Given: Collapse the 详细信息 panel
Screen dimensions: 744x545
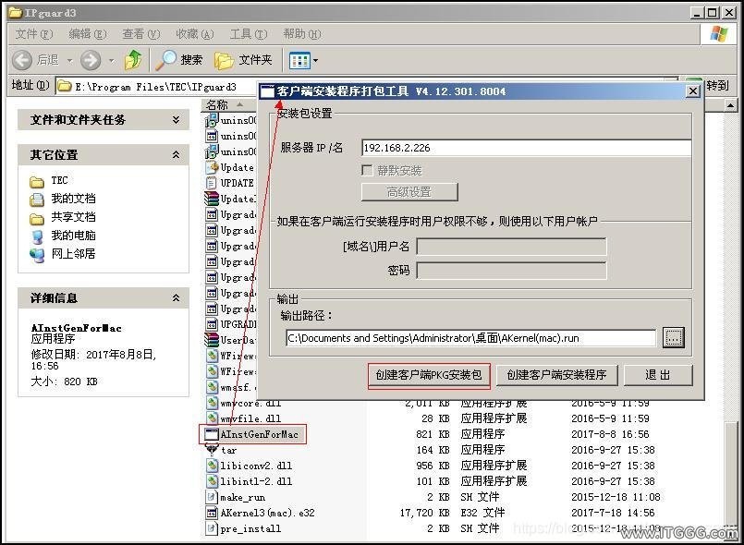Looking at the screenshot, I should pos(176,297).
